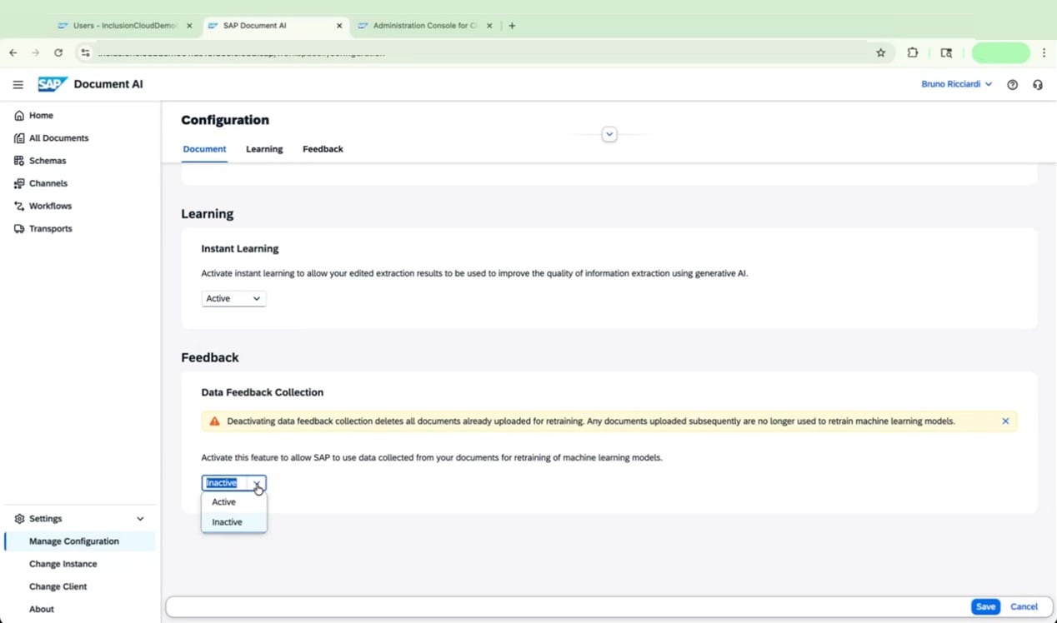Open Schemas in sidebar
Image resolution: width=1057 pixels, height=623 pixels.
click(x=80, y=161)
